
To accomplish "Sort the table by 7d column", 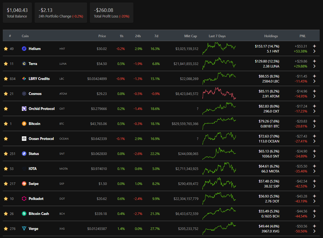I will point(156,36).
